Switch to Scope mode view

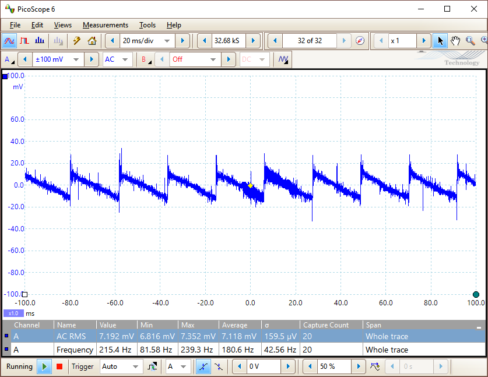(x=9, y=41)
